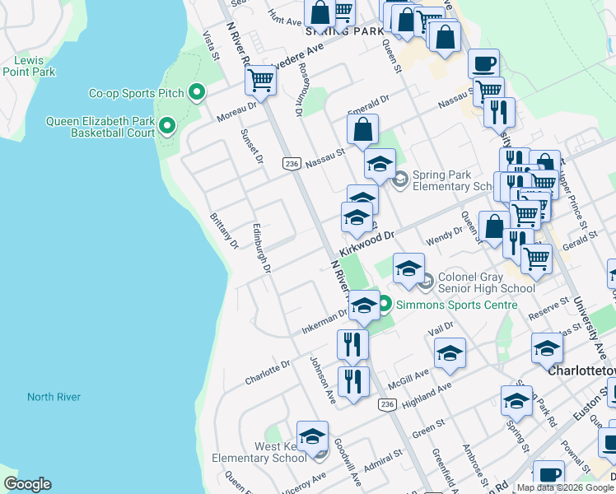Viewport: 616px width, 494px height.
Task: Open shopping bag marker near Hunt Ave
Action: pyautogui.click(x=320, y=14)
